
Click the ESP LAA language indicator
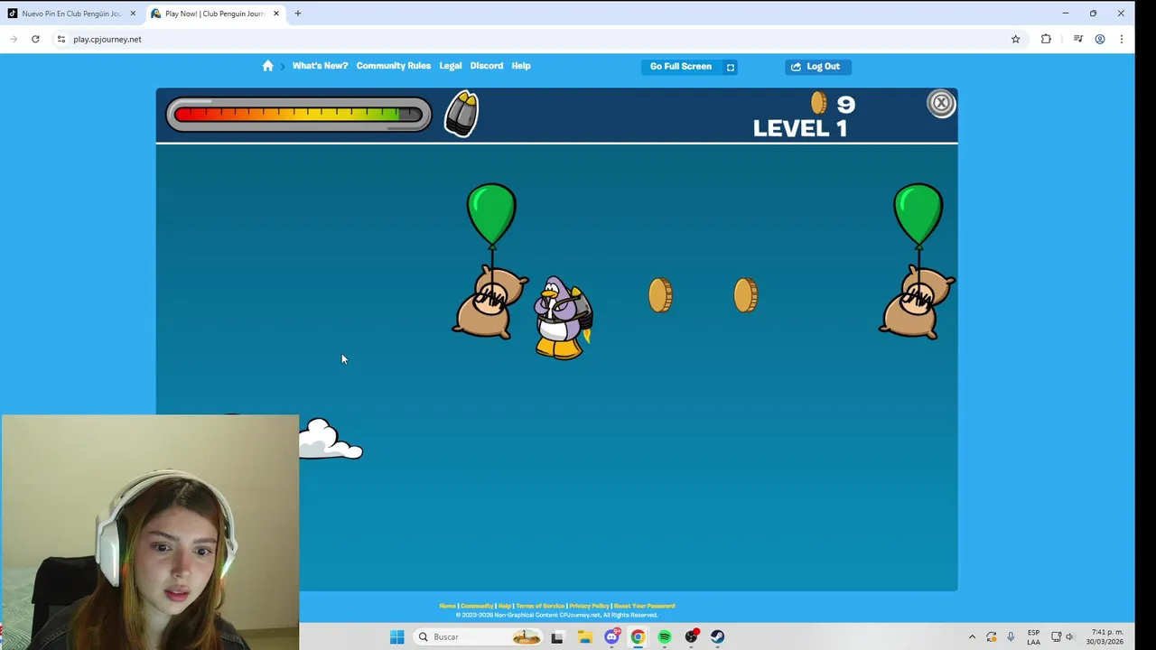[x=1033, y=637]
